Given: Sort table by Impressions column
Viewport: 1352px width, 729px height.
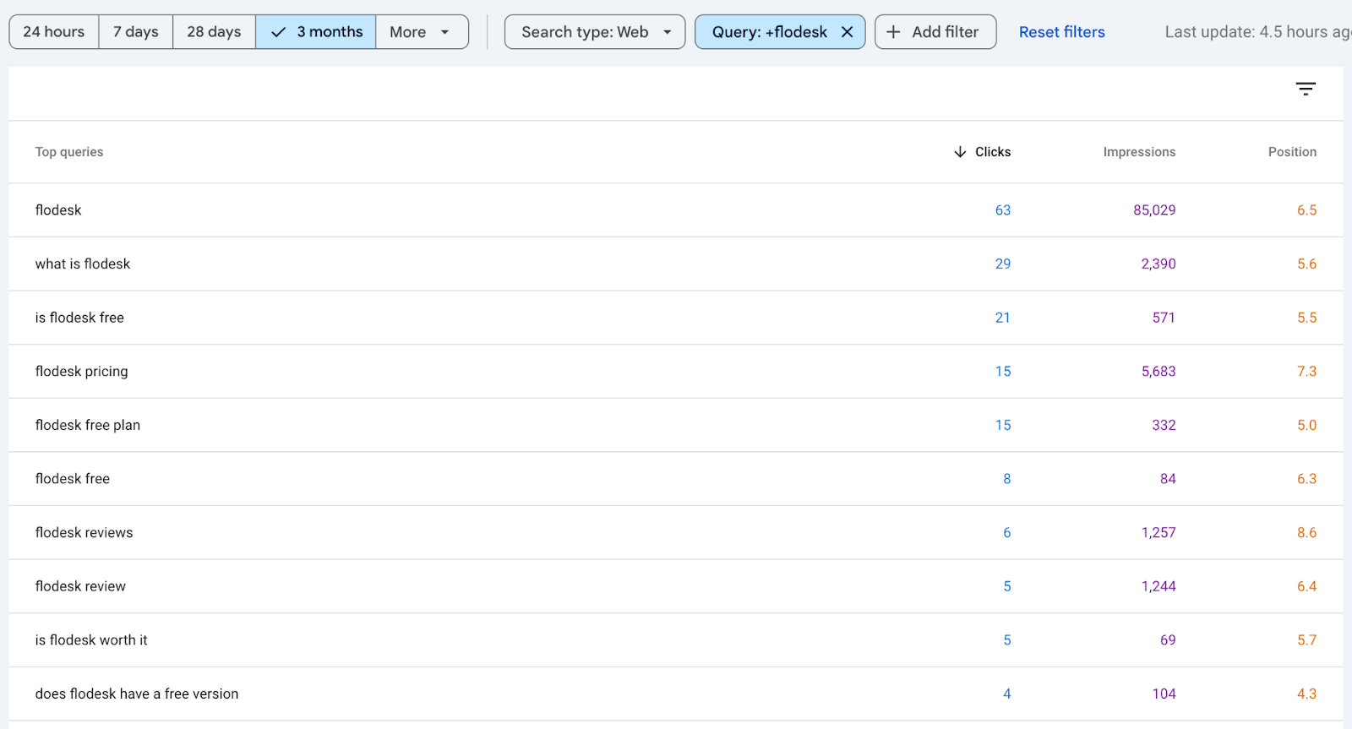Looking at the screenshot, I should tap(1139, 152).
